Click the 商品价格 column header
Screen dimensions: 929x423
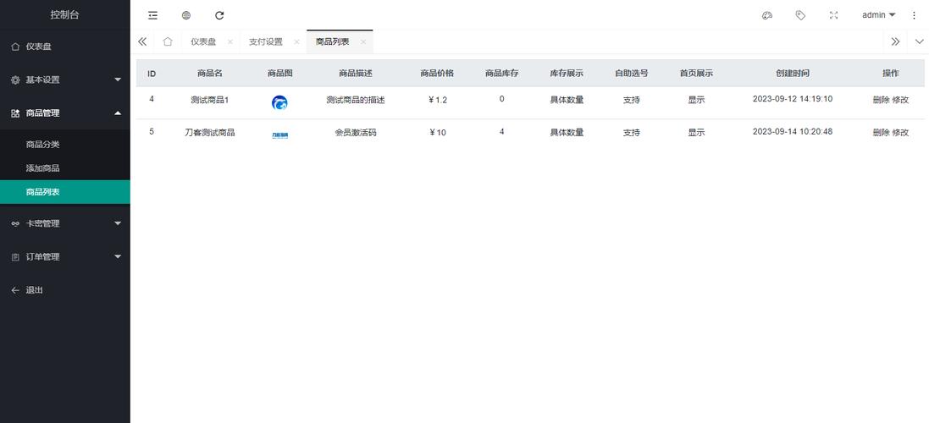(x=437, y=74)
